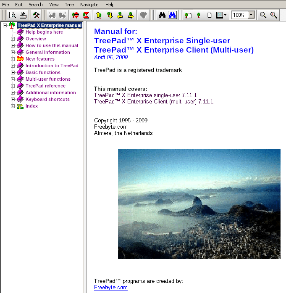Expand the Overview node

click(13, 39)
